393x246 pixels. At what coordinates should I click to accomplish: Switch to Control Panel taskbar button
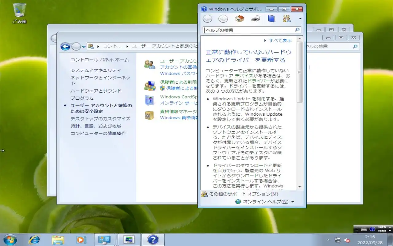click(104, 240)
